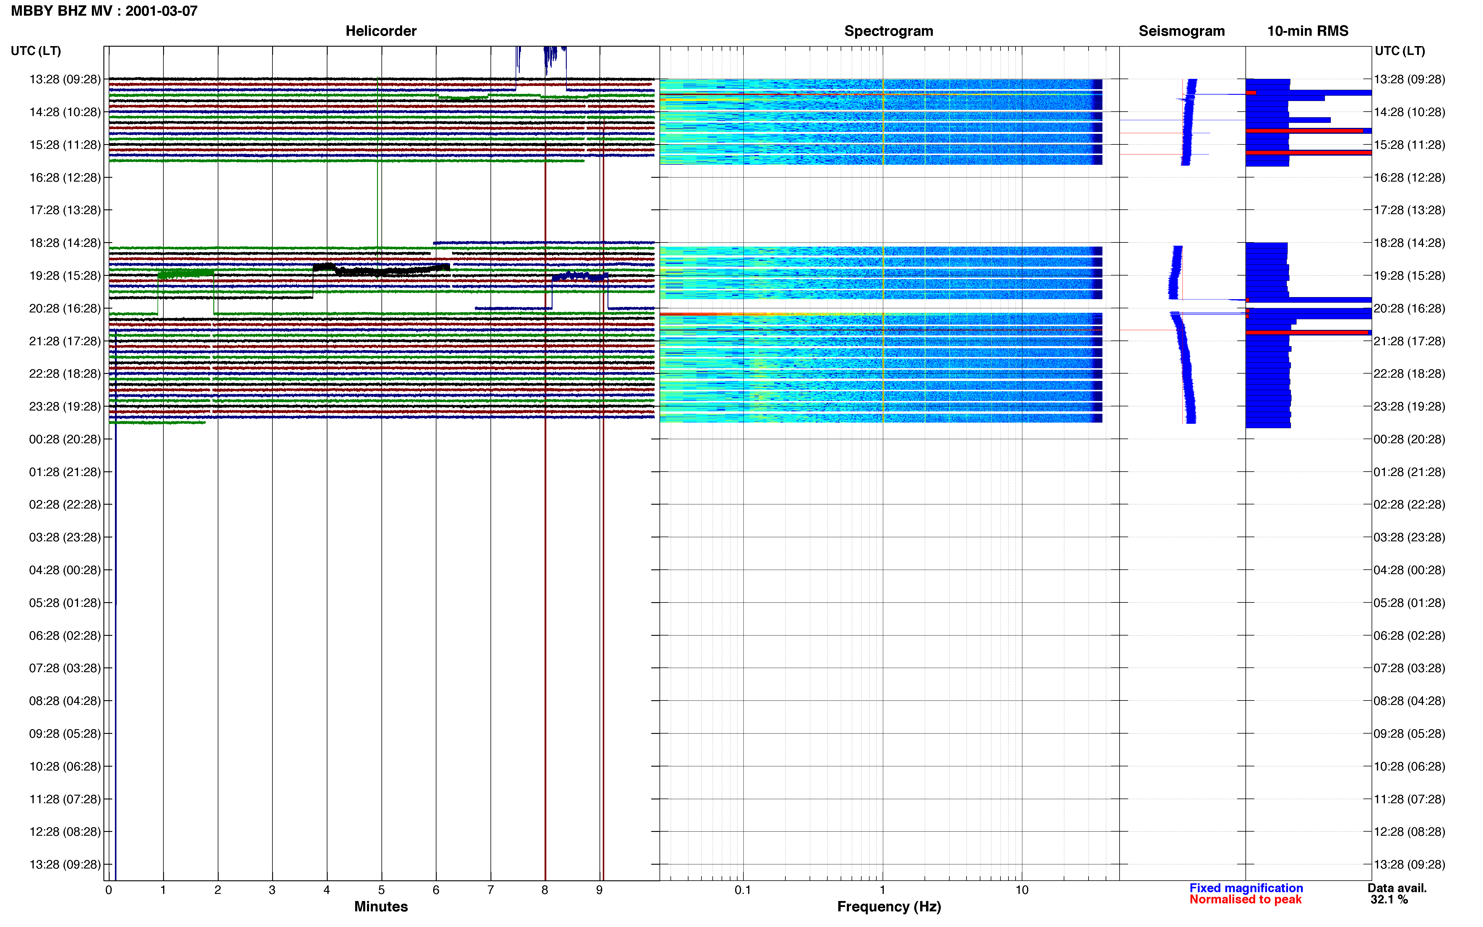The height and width of the screenshot is (927, 1483).
Task: Click the minute tick label "8"
Action: point(545,890)
